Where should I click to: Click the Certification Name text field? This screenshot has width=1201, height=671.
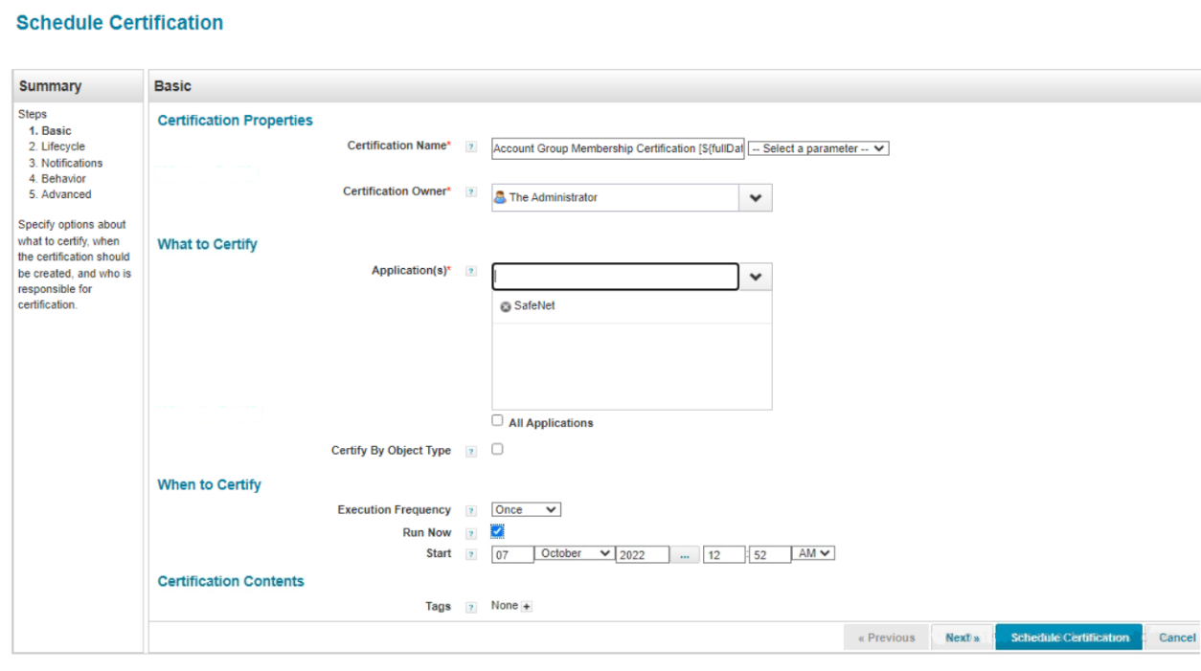618,148
